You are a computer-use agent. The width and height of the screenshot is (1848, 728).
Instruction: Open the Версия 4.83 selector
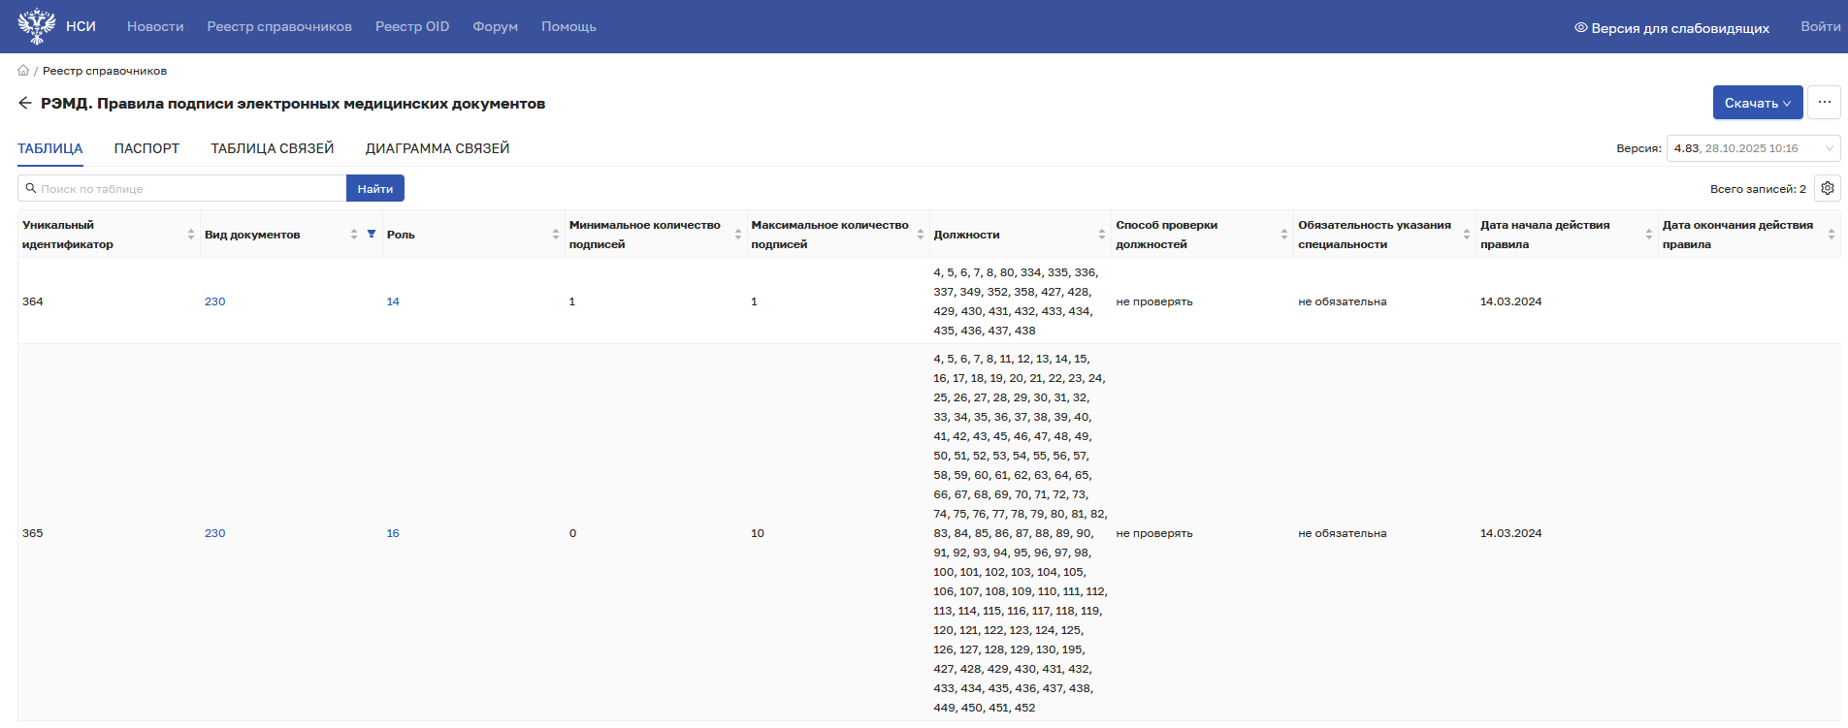click(x=1752, y=148)
